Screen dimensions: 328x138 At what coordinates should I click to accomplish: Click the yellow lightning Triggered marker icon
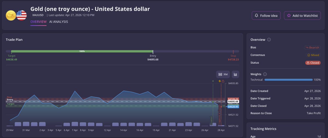(x=219, y=81)
